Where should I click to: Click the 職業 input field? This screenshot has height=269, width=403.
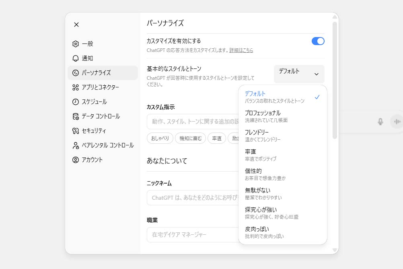(x=192, y=234)
